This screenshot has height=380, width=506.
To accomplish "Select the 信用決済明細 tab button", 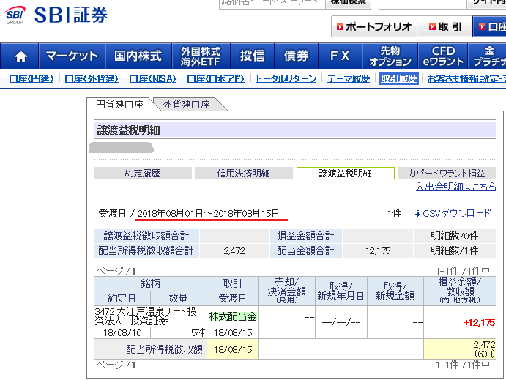I will pyautogui.click(x=244, y=174).
